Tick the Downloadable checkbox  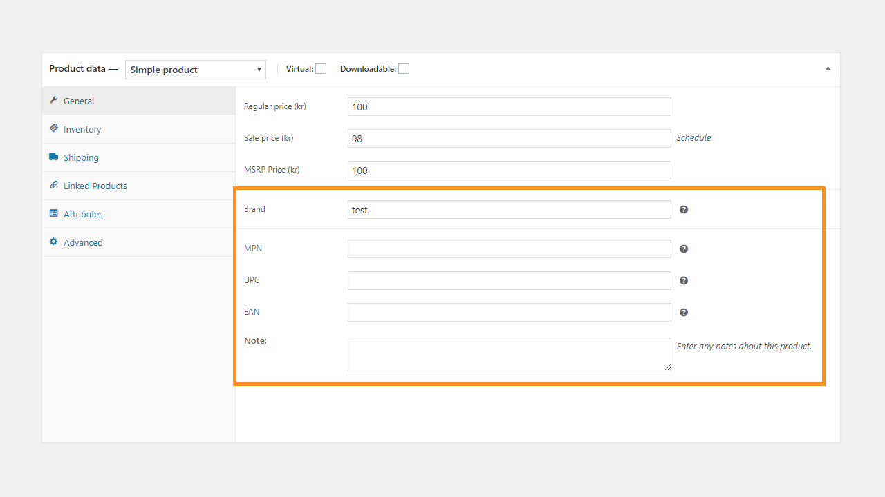(x=404, y=68)
